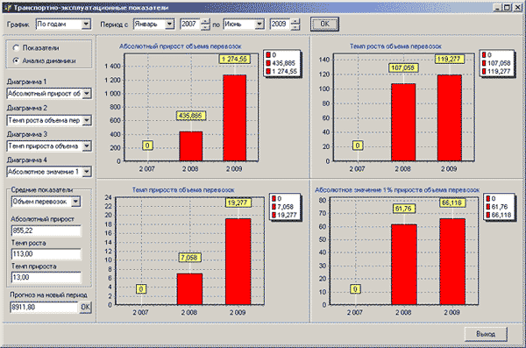The image size is (526, 348).
Task: Click the 2009 bar in Абсолютное значение 1% chart
Action: pyautogui.click(x=452, y=262)
